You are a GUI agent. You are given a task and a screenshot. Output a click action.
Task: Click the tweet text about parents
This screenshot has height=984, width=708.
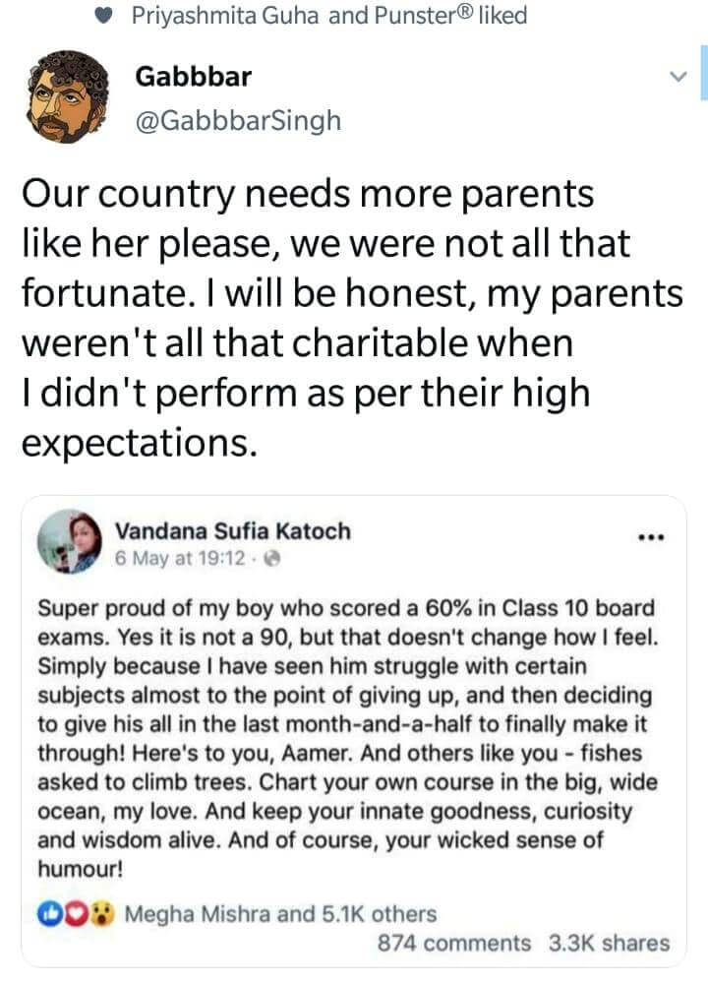[334, 317]
